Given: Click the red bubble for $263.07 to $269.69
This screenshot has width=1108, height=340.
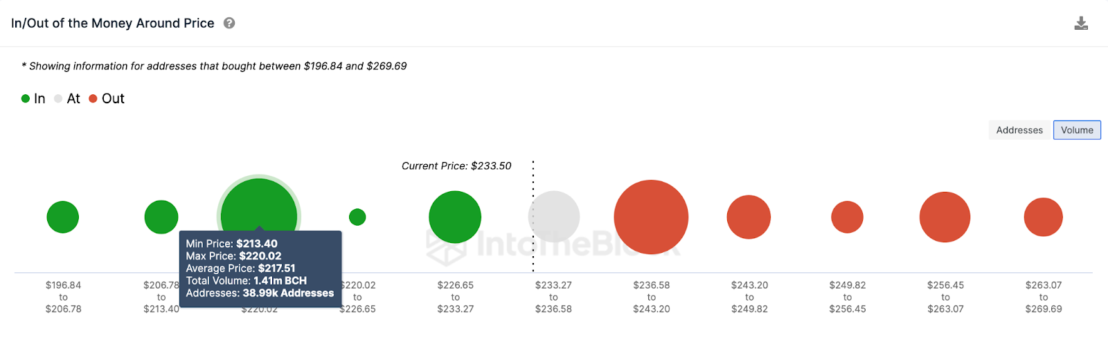Looking at the screenshot, I should click(1044, 217).
